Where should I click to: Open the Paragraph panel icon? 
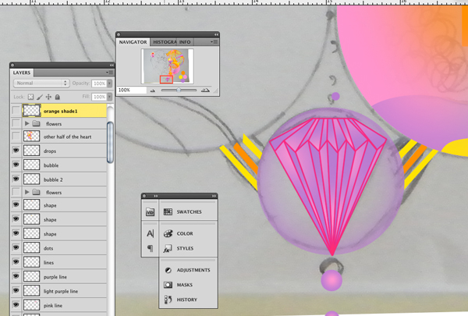[150, 248]
